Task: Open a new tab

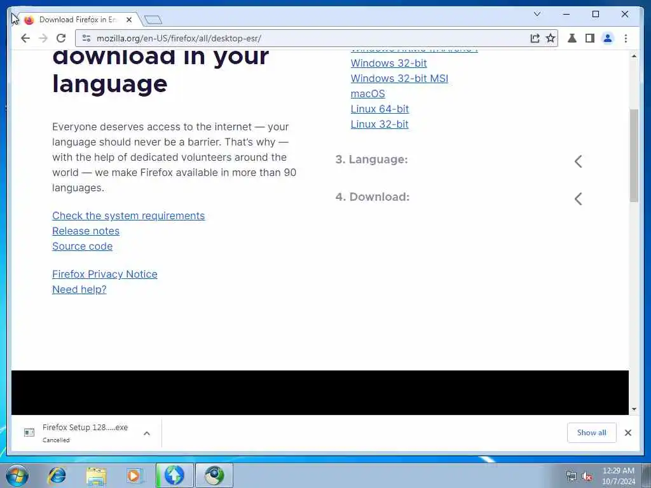Action: pyautogui.click(x=153, y=20)
